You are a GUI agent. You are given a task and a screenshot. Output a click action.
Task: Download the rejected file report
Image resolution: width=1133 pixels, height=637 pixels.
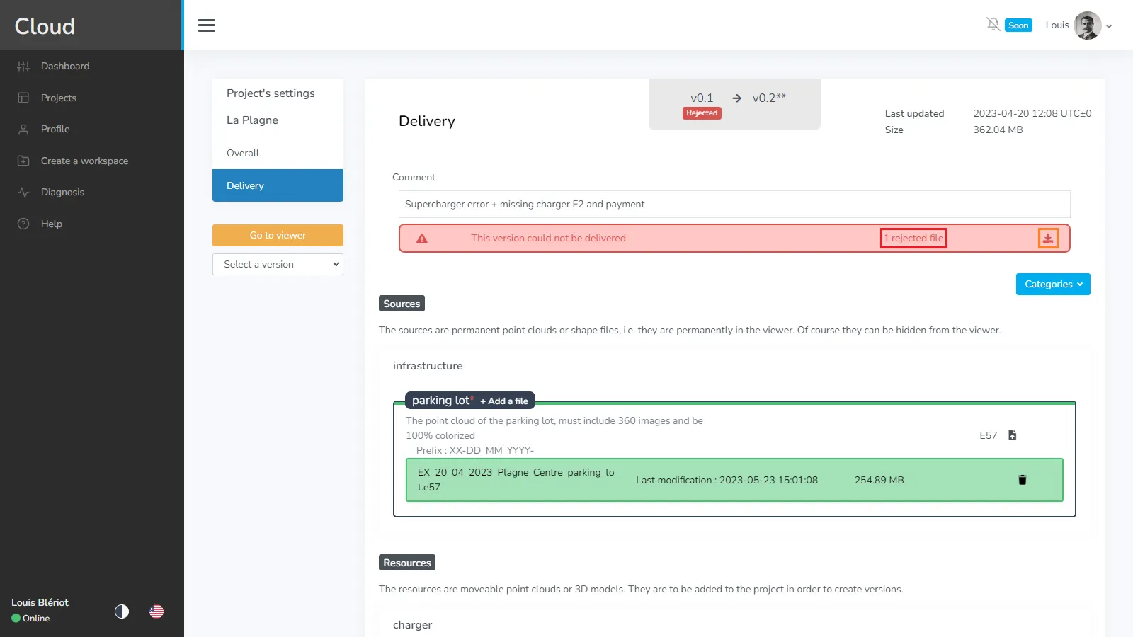pos(1047,238)
